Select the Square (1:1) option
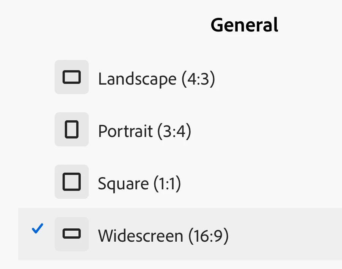The height and width of the screenshot is (269, 342). [x=139, y=184]
